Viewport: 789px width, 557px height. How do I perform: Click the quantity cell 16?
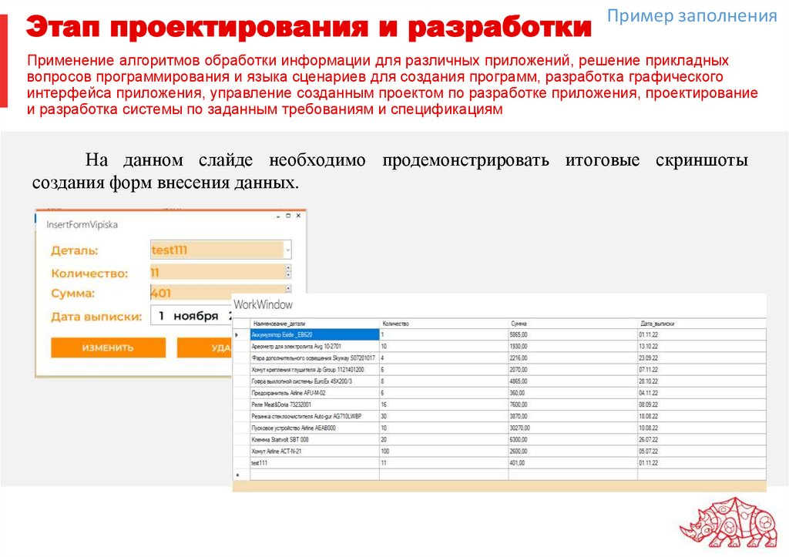click(444, 404)
